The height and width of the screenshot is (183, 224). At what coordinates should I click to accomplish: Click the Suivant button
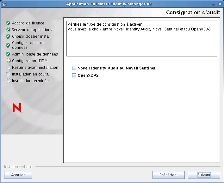point(204,175)
